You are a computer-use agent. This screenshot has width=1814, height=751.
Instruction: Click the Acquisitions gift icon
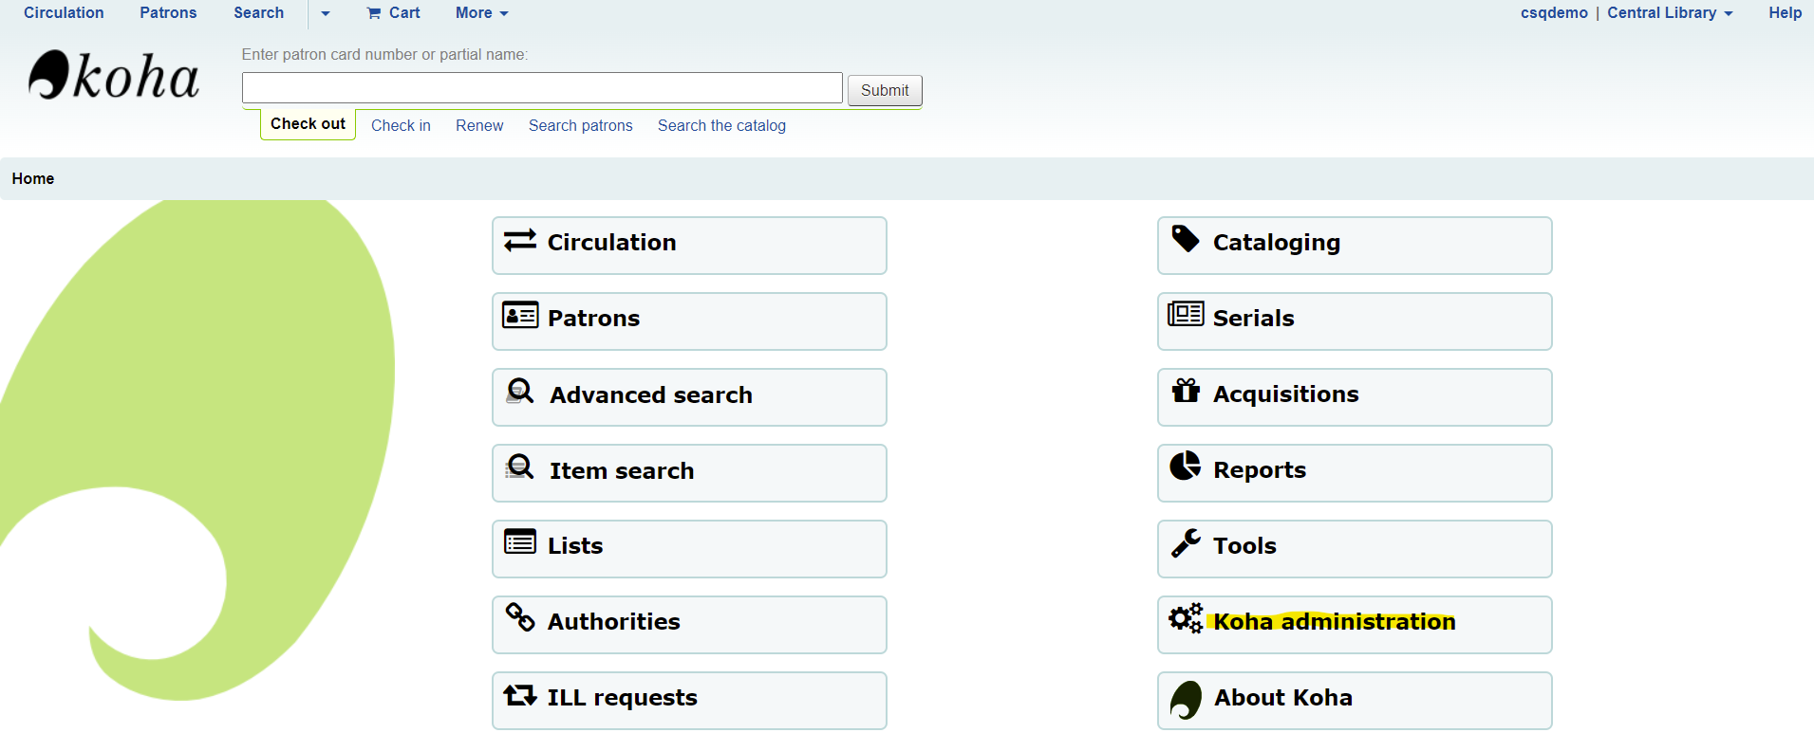point(1186,391)
